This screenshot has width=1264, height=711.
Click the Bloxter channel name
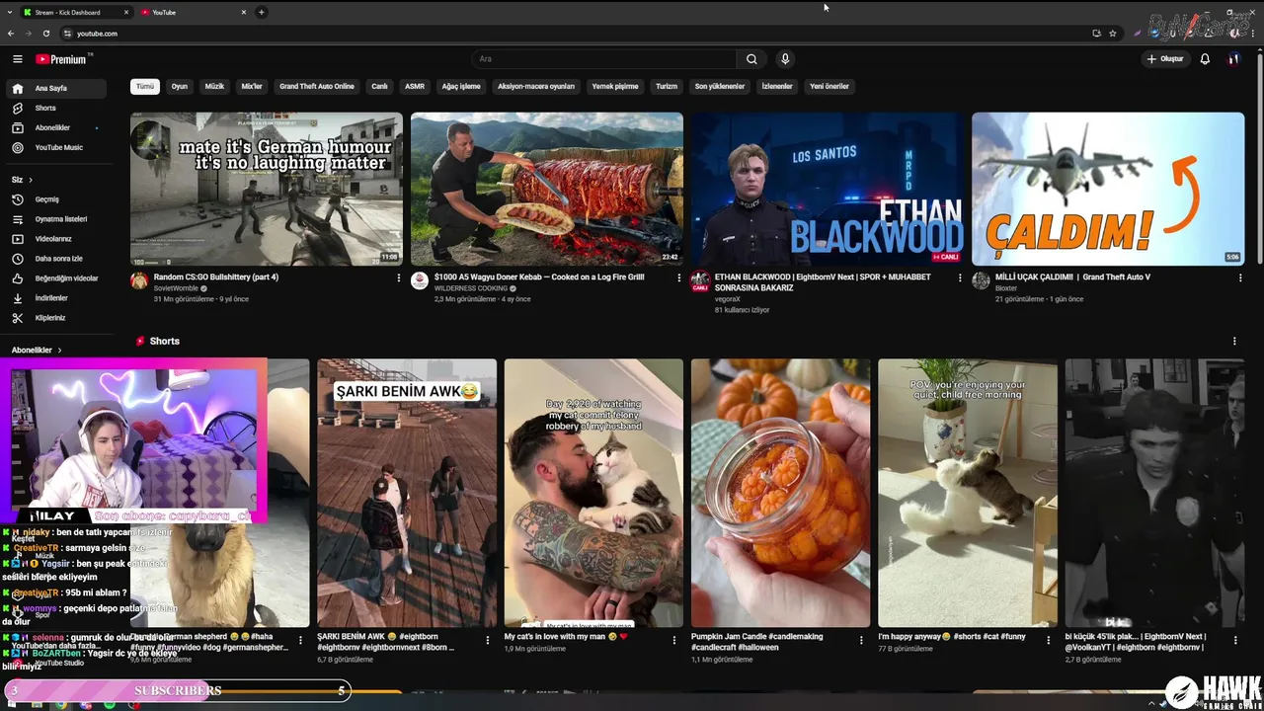pos(1006,288)
